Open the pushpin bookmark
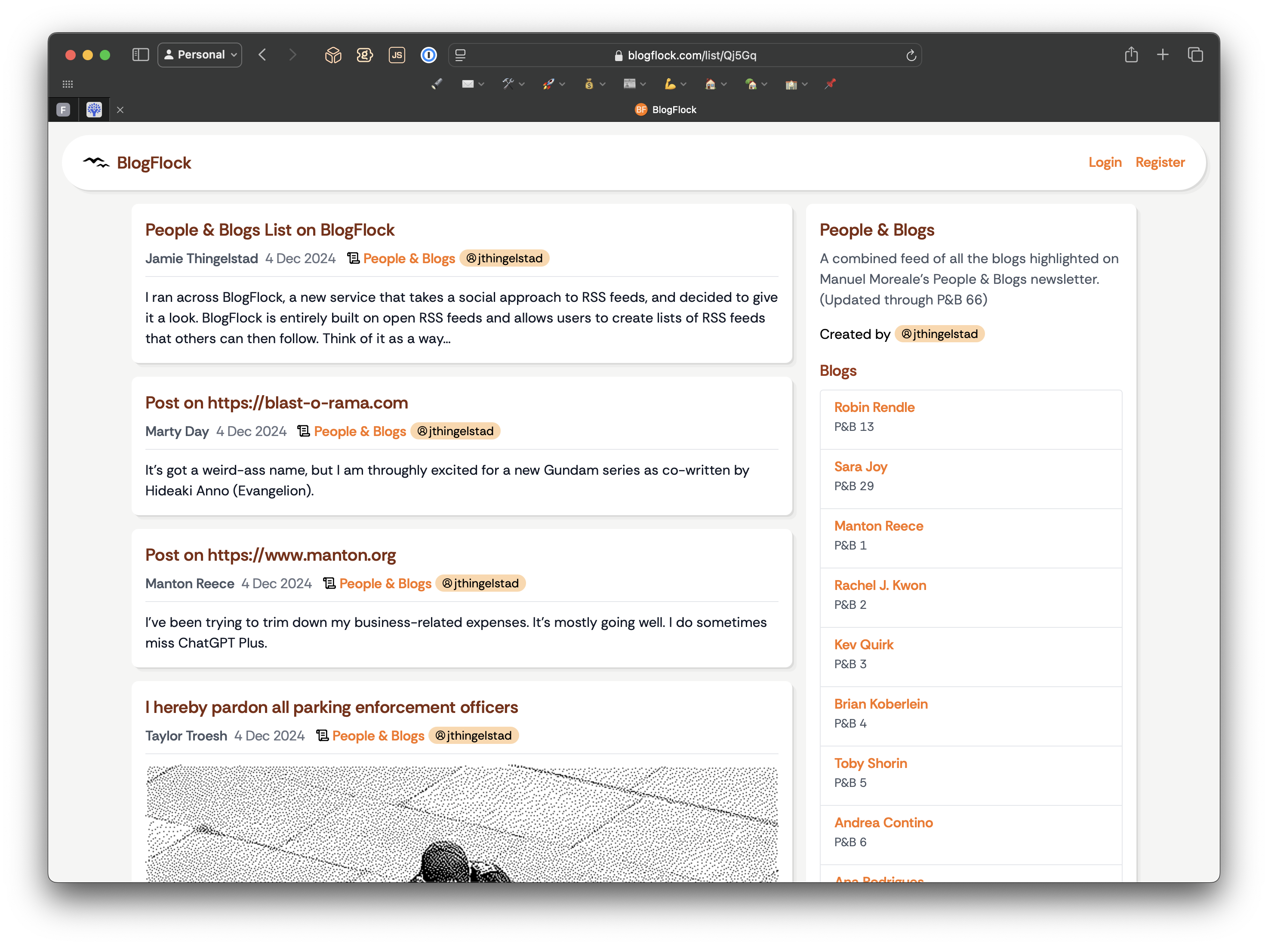Image resolution: width=1268 pixels, height=946 pixels. [x=830, y=84]
